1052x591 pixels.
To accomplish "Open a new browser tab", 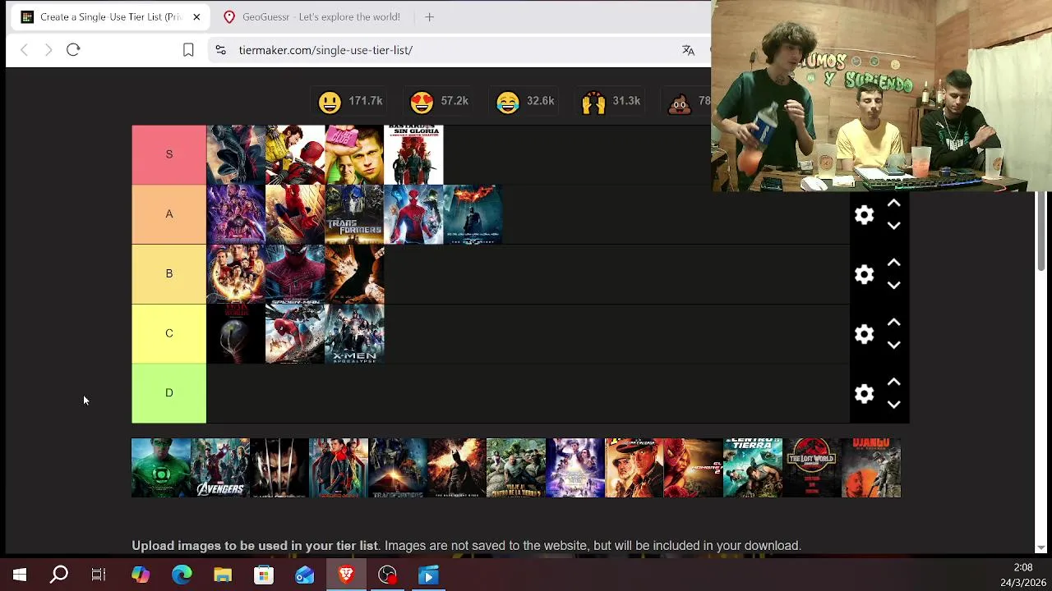I will [429, 16].
